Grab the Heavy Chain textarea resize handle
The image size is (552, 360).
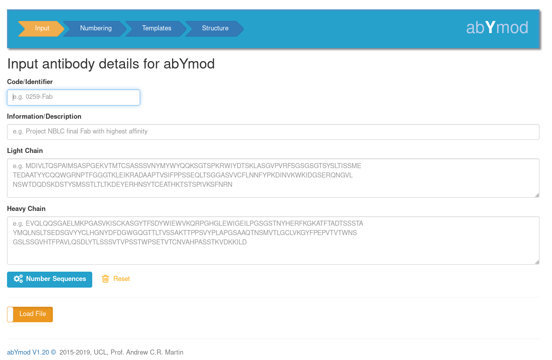[537, 262]
